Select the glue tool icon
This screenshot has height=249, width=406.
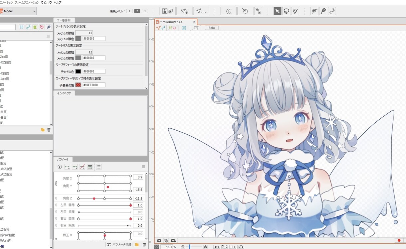pyautogui.click(x=314, y=11)
